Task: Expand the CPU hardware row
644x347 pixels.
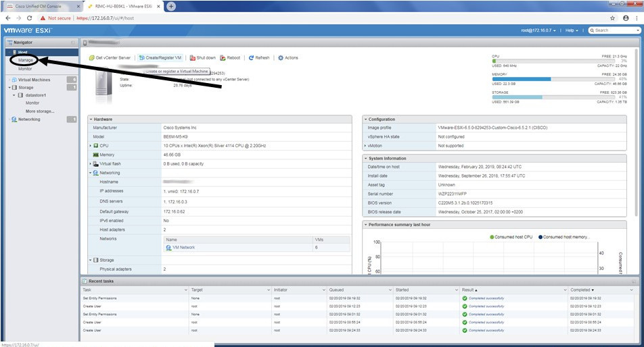Action: [91, 146]
